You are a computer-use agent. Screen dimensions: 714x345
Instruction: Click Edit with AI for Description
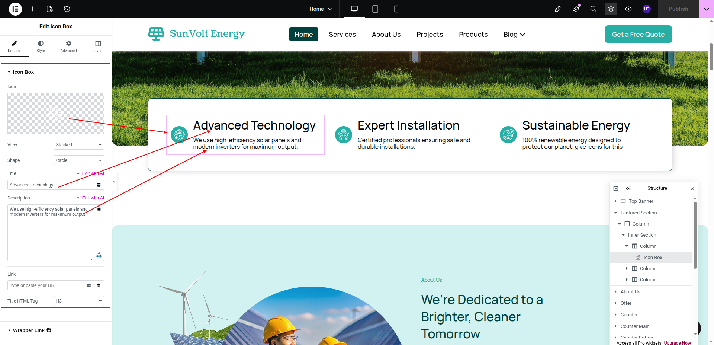tap(90, 198)
